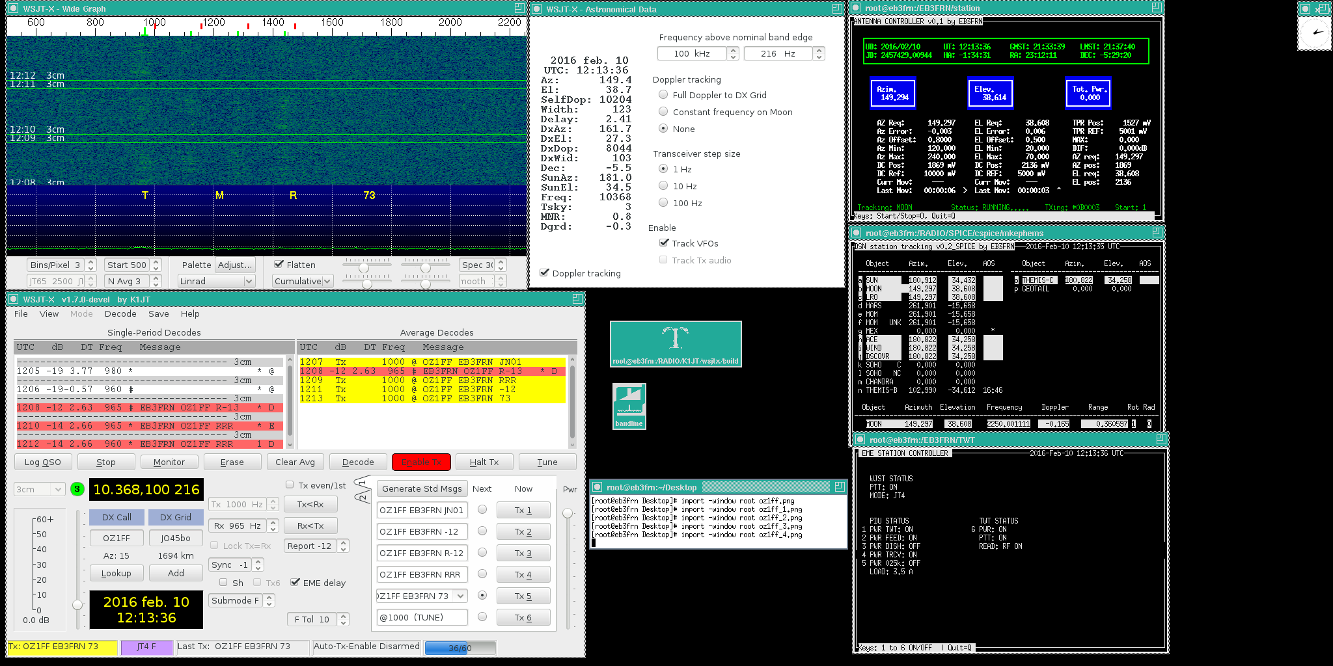Click the clock icon in top-right corner
The width and height of the screenshot is (1333, 666).
pyautogui.click(x=1316, y=33)
